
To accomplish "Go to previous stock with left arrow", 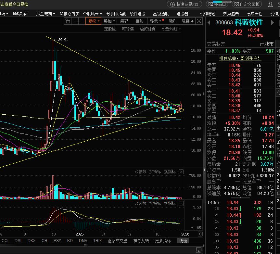I will tap(209, 23).
